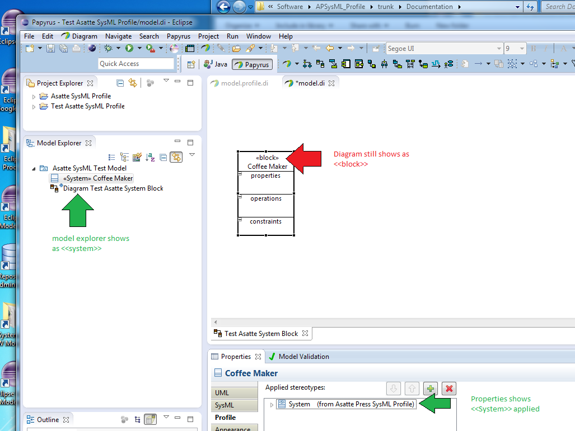
Task: Click the green Run button icon
Action: coord(129,48)
